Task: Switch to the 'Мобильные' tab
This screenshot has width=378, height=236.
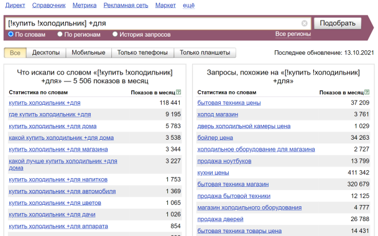Action: [88, 53]
